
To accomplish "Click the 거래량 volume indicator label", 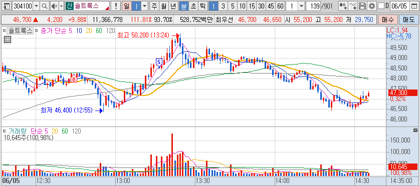I will [18, 131].
